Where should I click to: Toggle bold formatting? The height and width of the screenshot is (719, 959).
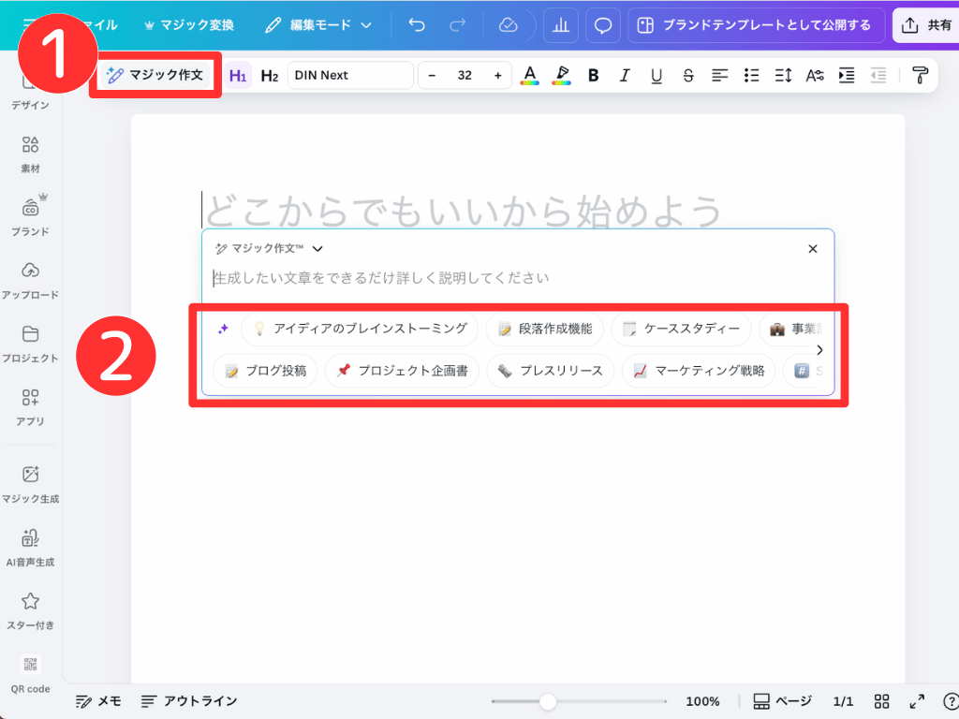[x=593, y=75]
